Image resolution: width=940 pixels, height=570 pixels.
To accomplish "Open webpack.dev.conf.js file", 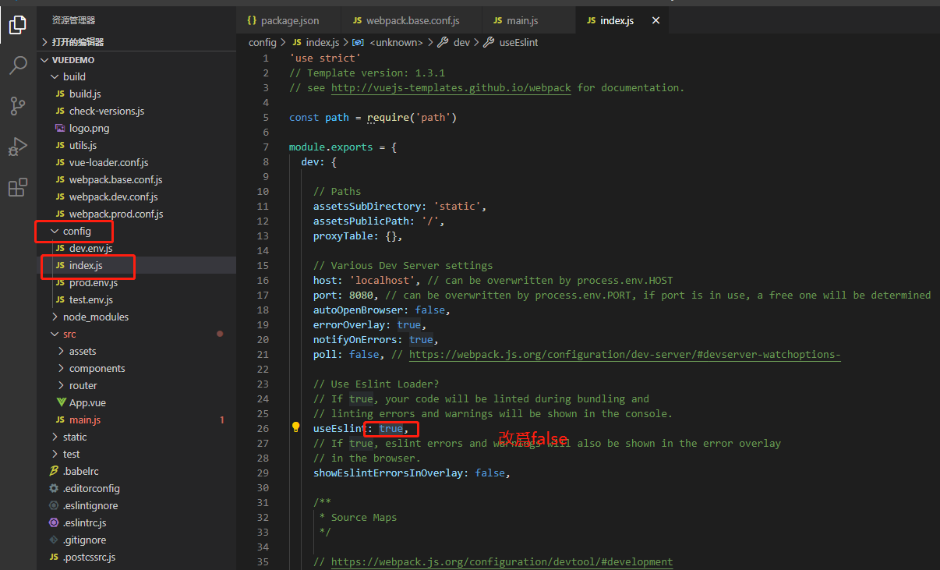I will 136,196.
